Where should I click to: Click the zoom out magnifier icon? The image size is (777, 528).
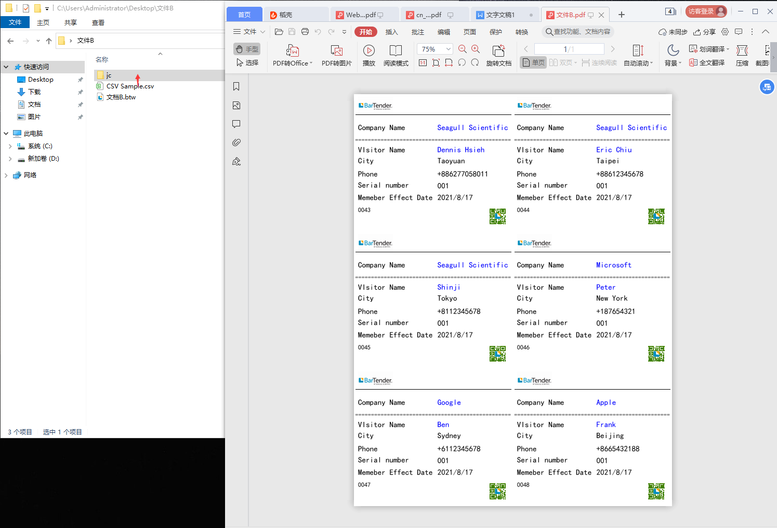462,49
